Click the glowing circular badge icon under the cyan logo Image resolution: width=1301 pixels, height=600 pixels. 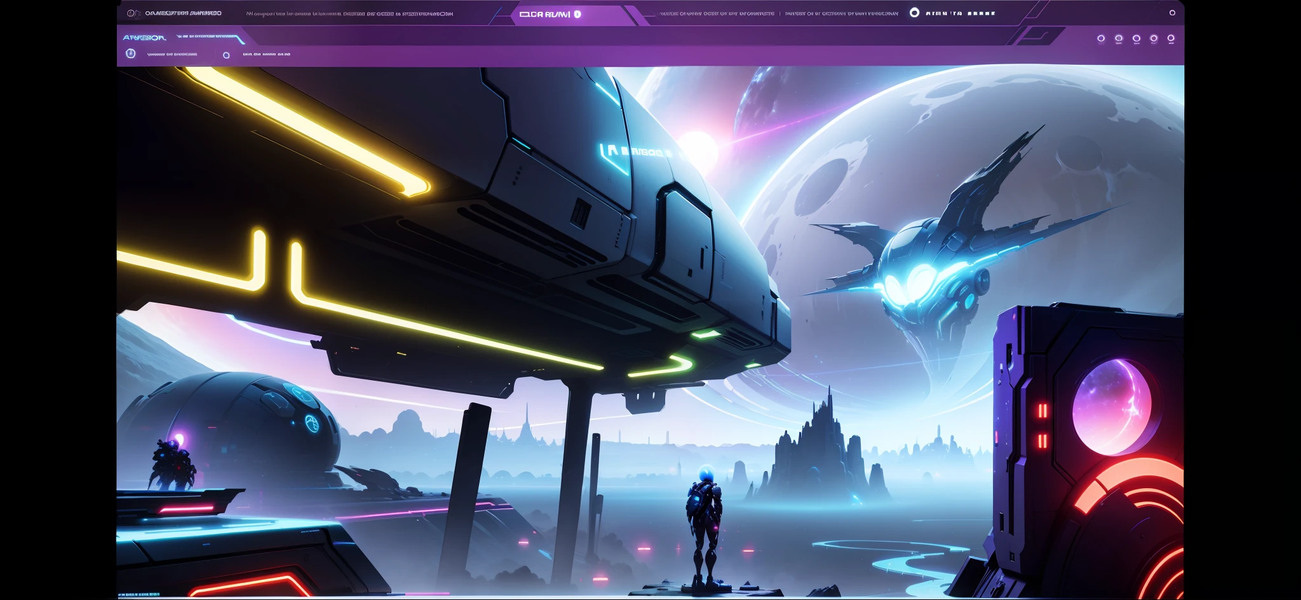(x=130, y=53)
